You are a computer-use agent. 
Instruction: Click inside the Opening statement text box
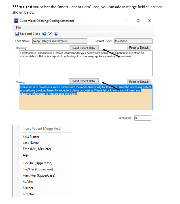[x=86, y=63]
